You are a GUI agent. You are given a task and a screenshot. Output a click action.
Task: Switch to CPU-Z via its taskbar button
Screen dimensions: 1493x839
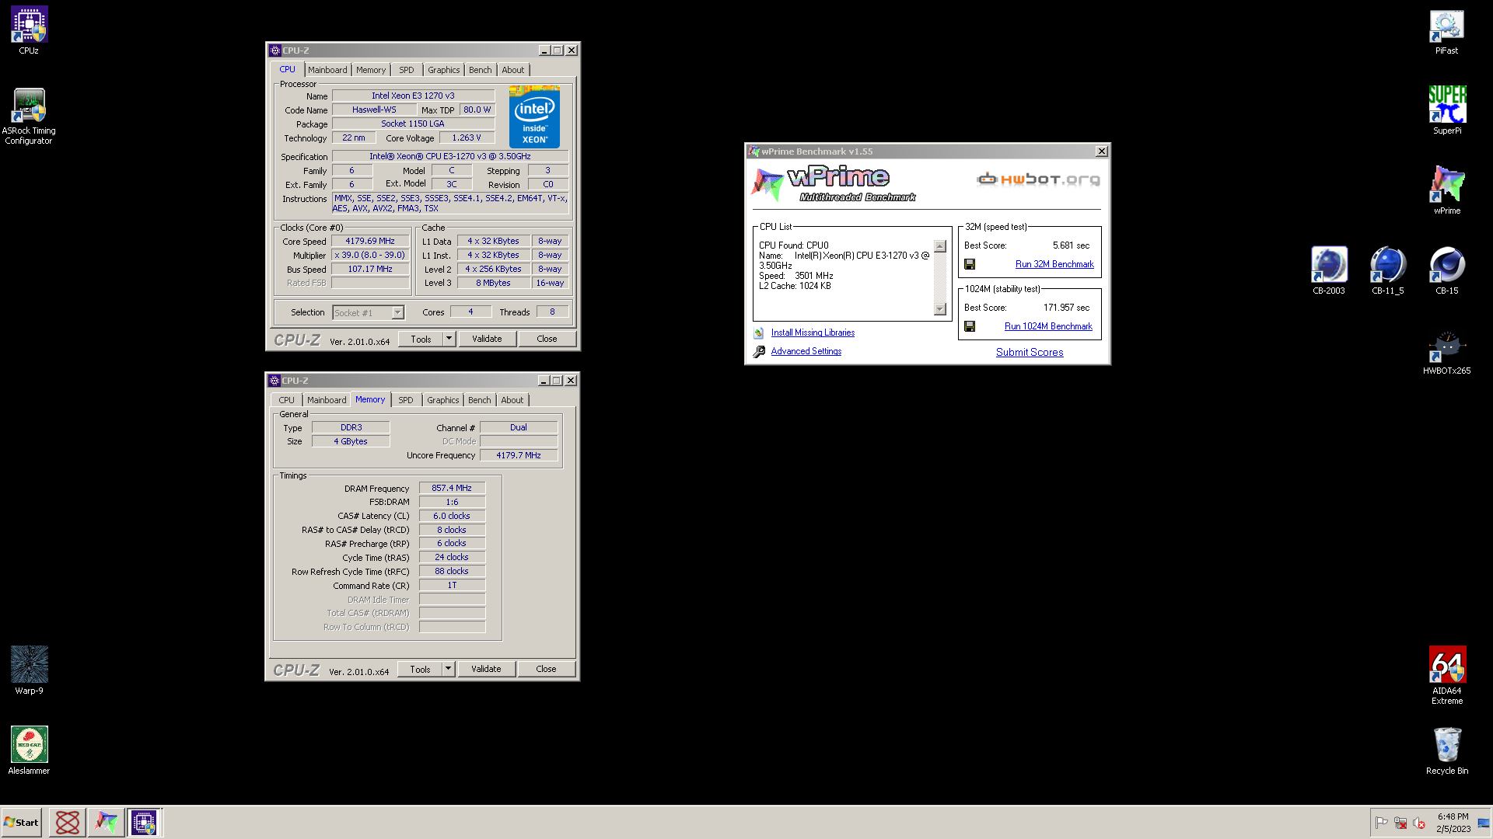[x=145, y=822]
